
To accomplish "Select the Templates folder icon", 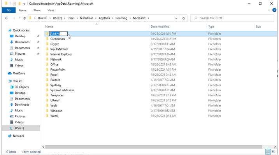I will click(x=47, y=95).
